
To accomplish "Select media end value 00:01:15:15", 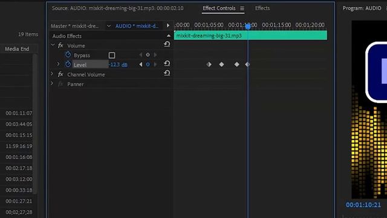I will (x=19, y=135).
